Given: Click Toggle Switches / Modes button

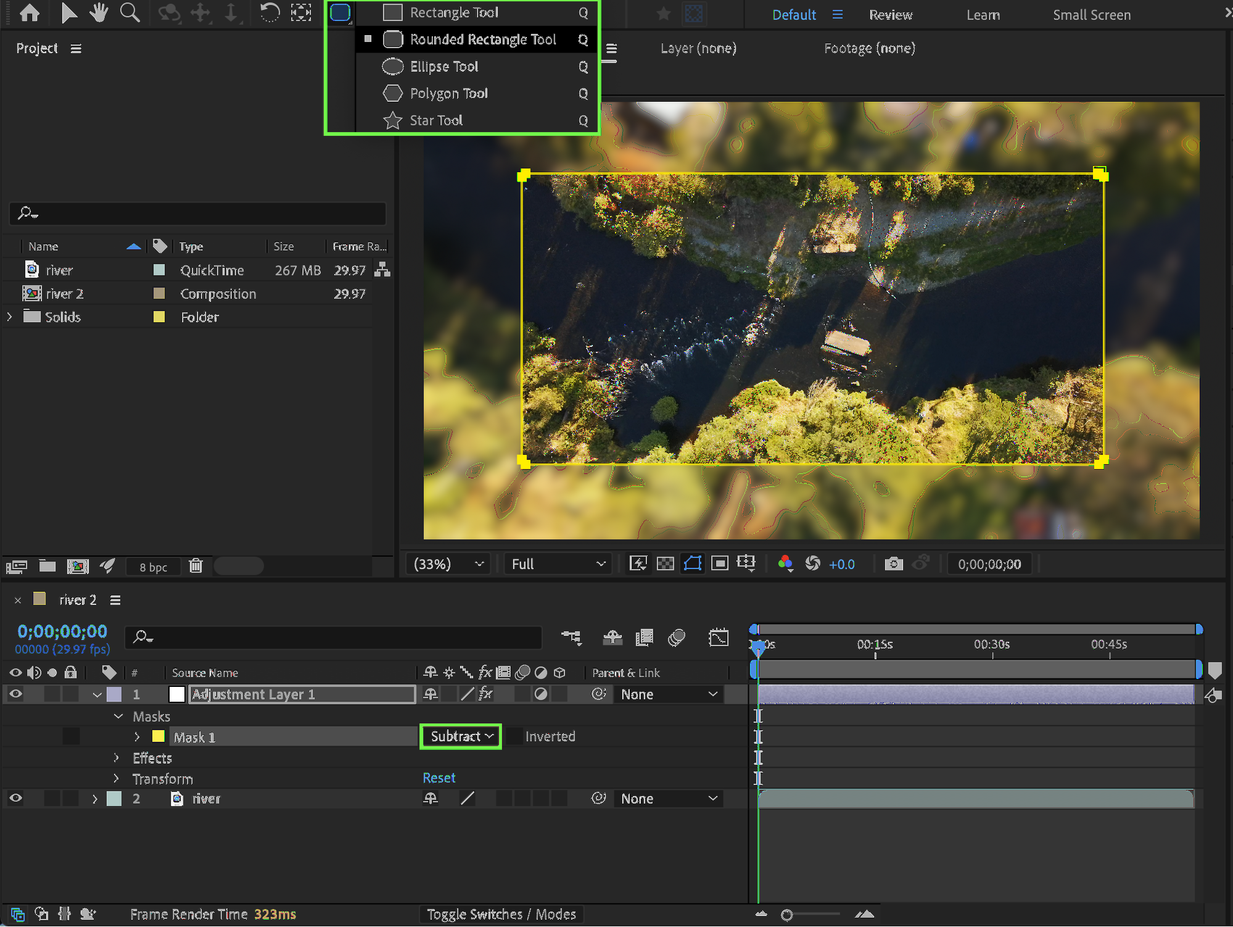Looking at the screenshot, I should pos(501,915).
